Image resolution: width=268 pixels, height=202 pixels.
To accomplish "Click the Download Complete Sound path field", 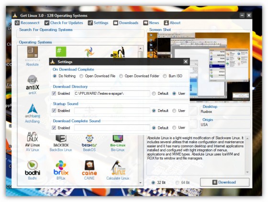I will [x=112, y=128].
